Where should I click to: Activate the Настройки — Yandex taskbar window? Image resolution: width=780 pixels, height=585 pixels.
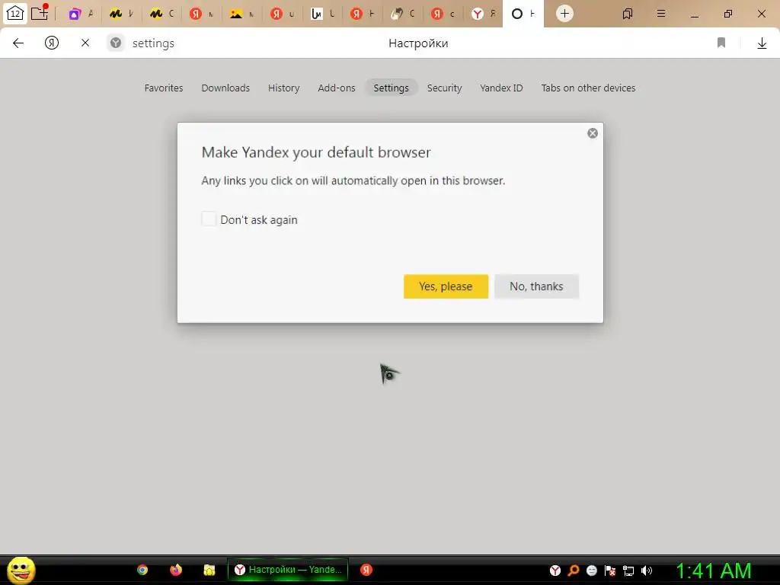coord(287,570)
